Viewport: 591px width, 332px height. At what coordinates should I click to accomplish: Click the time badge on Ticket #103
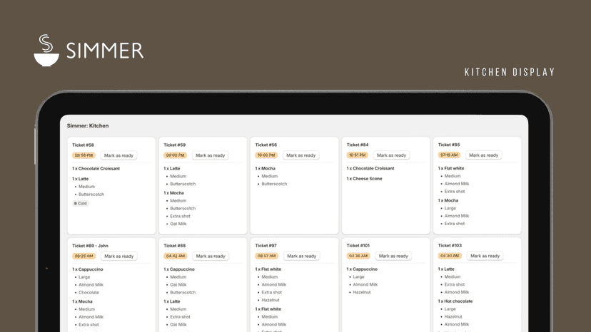tap(450, 256)
